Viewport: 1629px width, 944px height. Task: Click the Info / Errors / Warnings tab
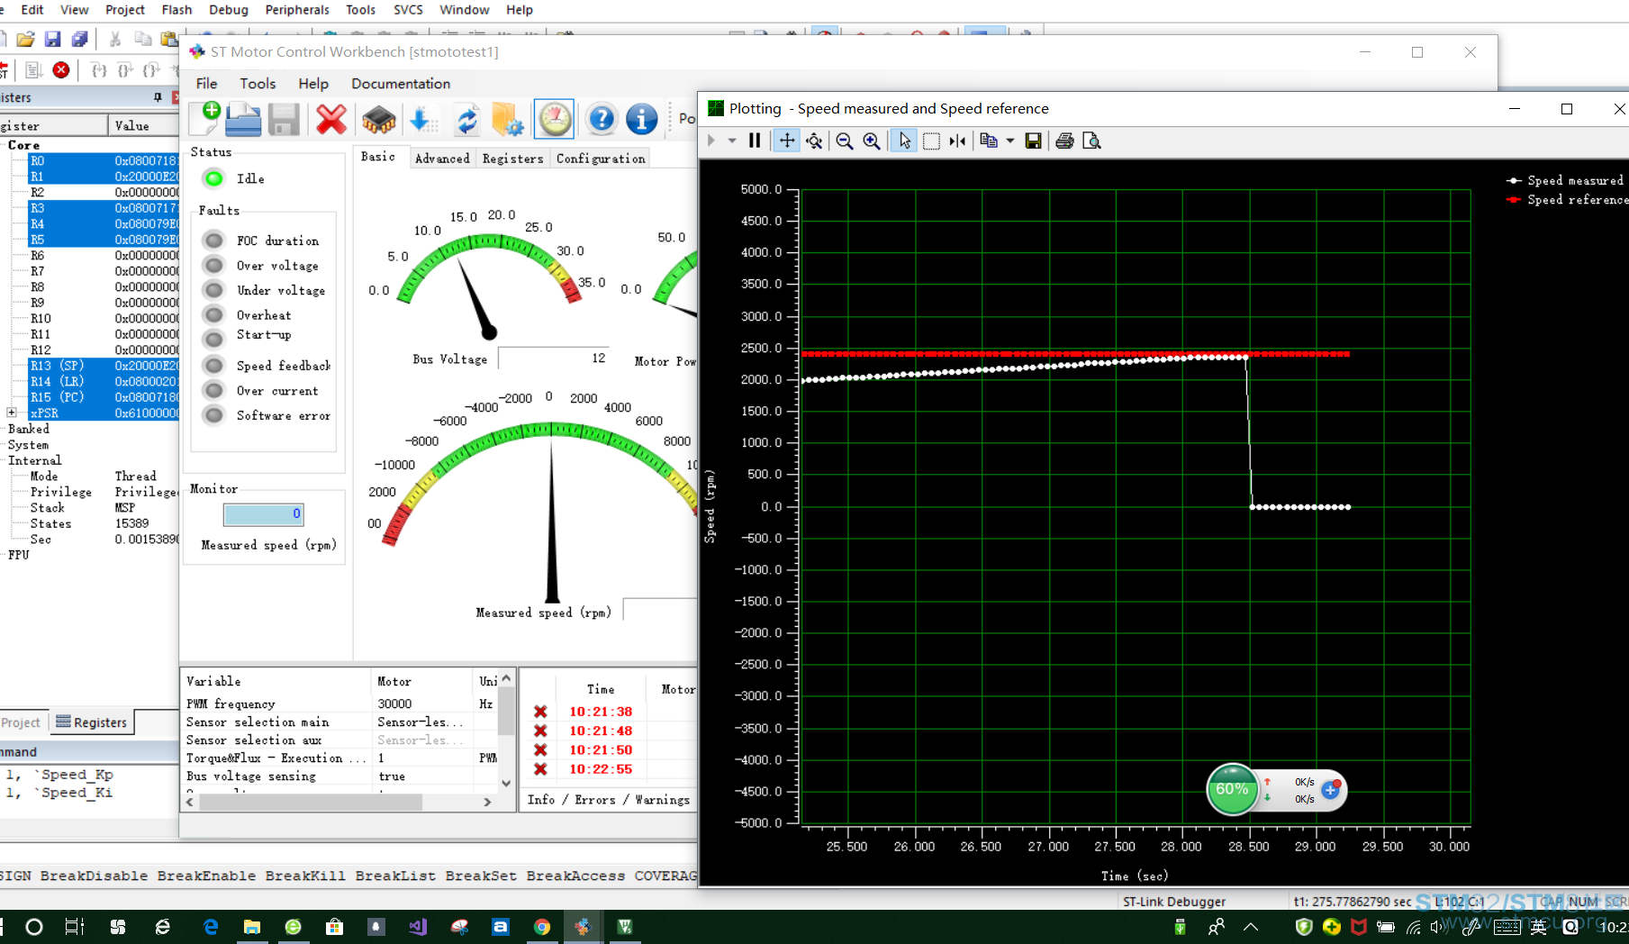(x=609, y=800)
